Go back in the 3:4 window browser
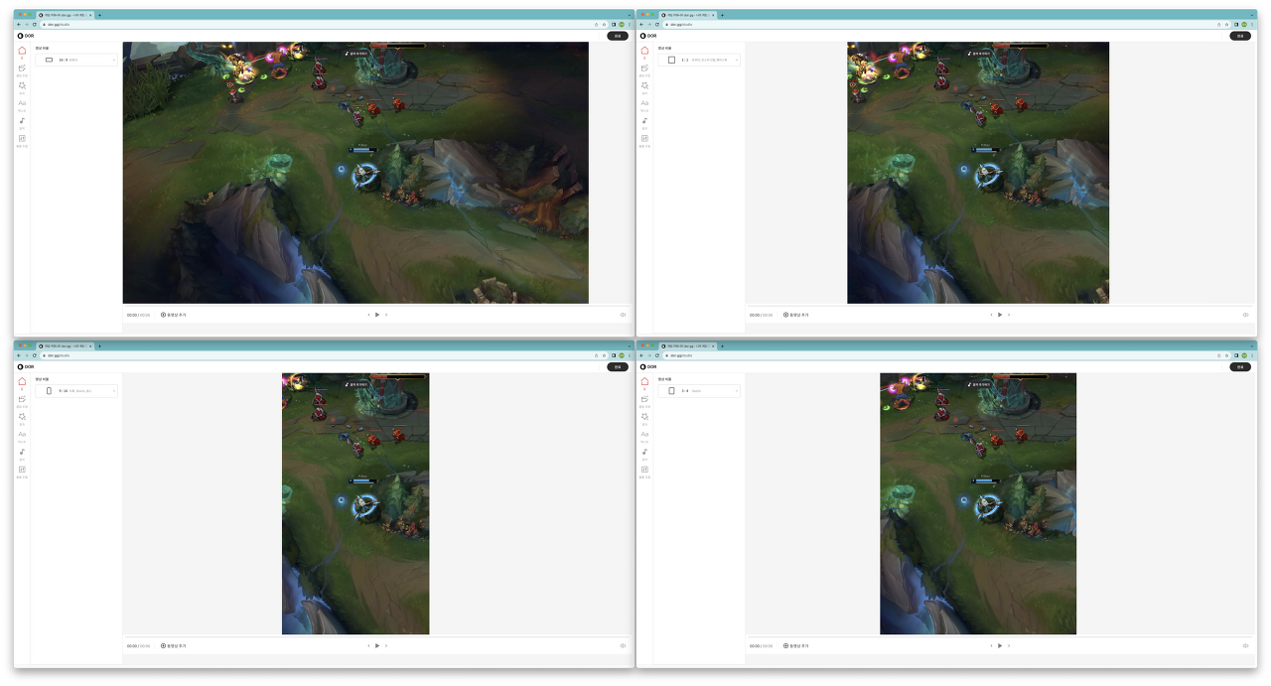This screenshot has width=1271, height=686. [x=641, y=355]
